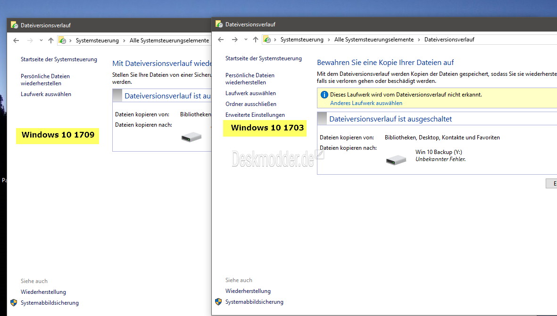Image resolution: width=557 pixels, height=316 pixels.
Task: Click address bar location icon in the right window
Action: coord(267,40)
